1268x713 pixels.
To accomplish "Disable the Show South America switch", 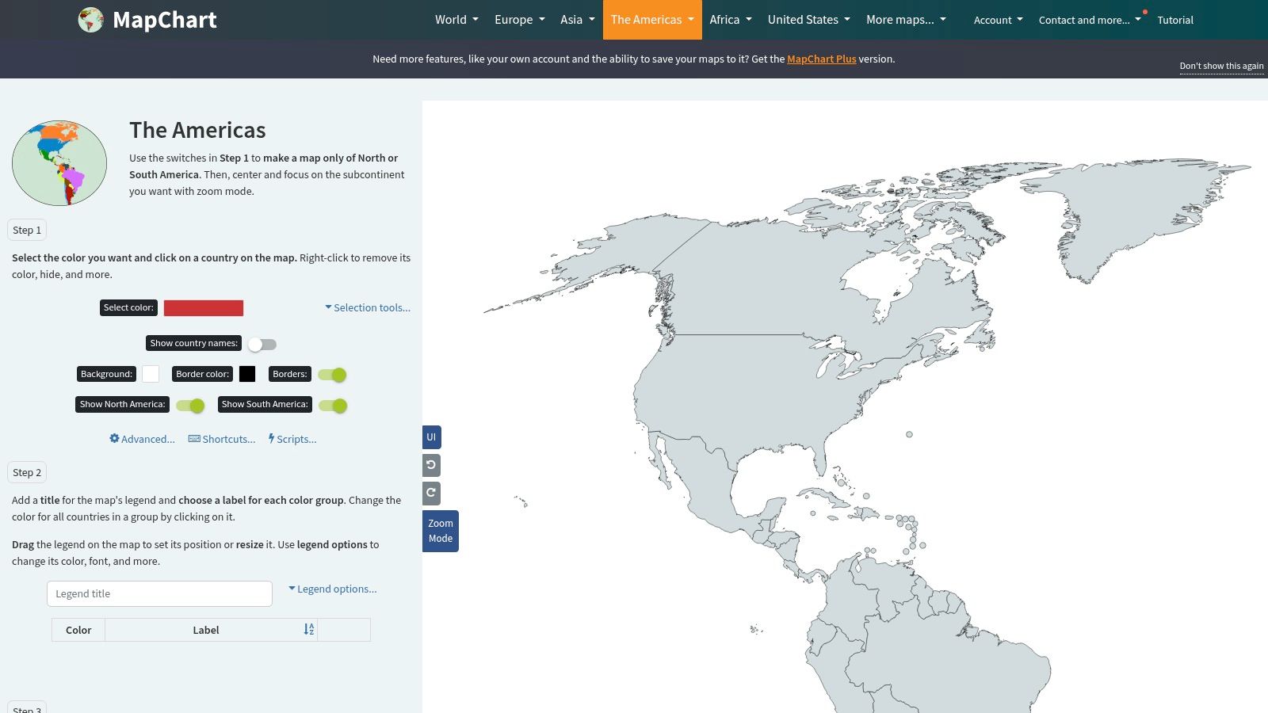I will pos(333,406).
